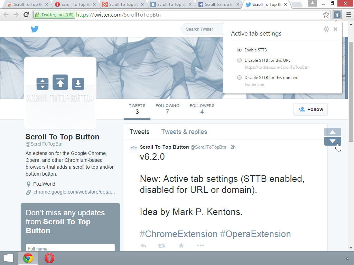Viewport: 354px width, 265px height.
Task: Switch to the Facebook tab
Action: click(x=218, y=4)
